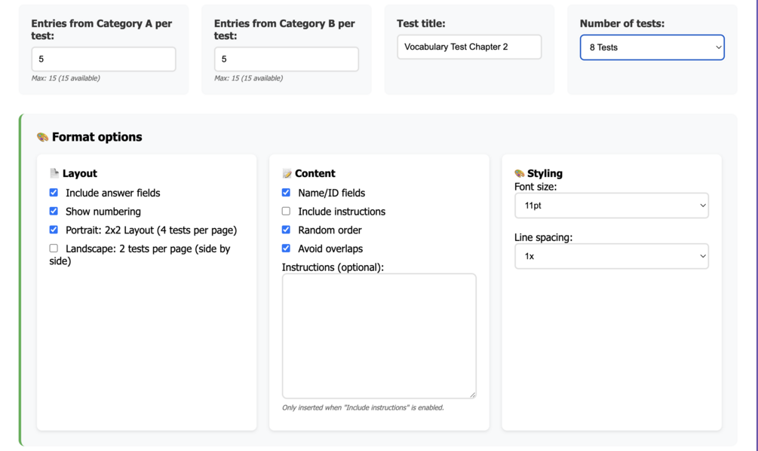Click the palette icon next to Styling
758x451 pixels.
(x=519, y=173)
